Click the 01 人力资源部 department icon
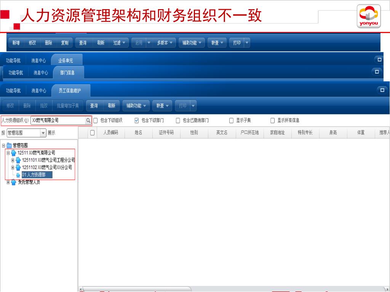390x292 pixels. click(18, 175)
